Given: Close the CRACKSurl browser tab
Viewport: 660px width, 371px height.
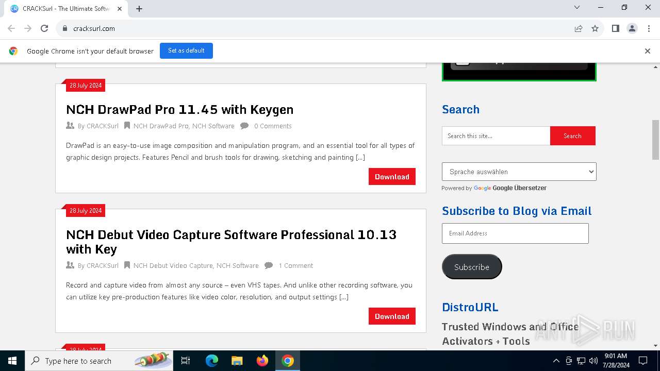Looking at the screenshot, I should 120,8.
